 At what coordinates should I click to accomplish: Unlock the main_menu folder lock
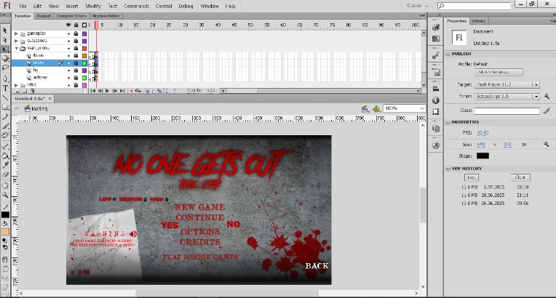76,48
